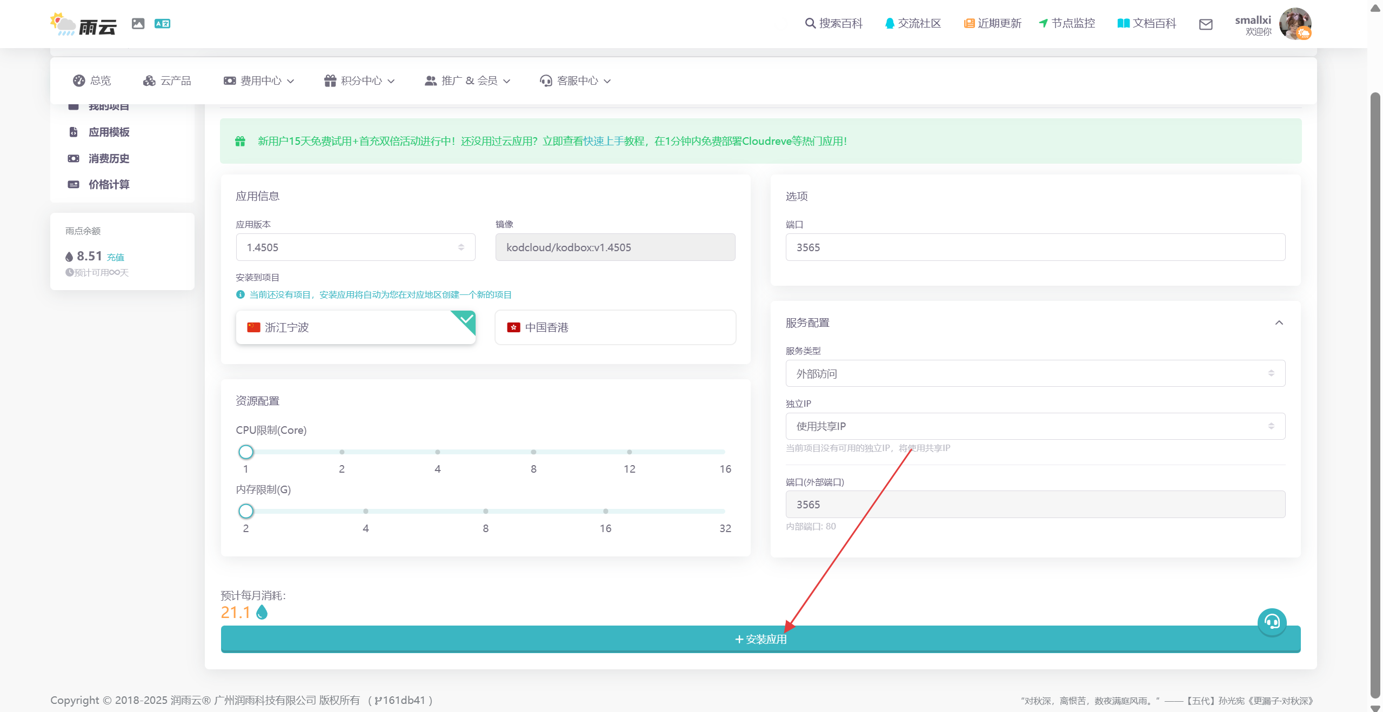Open the 应用版本 dropdown showing 1.4505
The image size is (1383, 712).
356,247
